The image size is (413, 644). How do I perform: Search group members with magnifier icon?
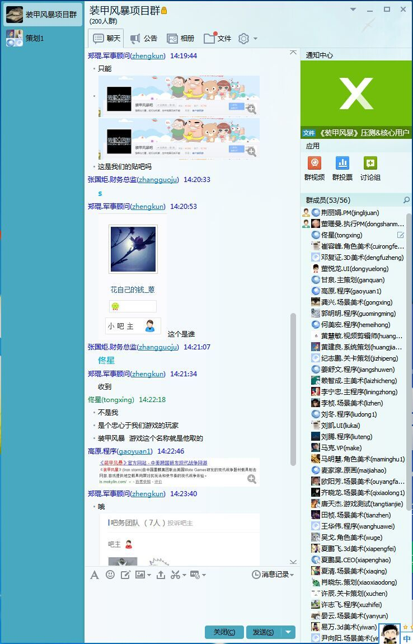tap(406, 200)
